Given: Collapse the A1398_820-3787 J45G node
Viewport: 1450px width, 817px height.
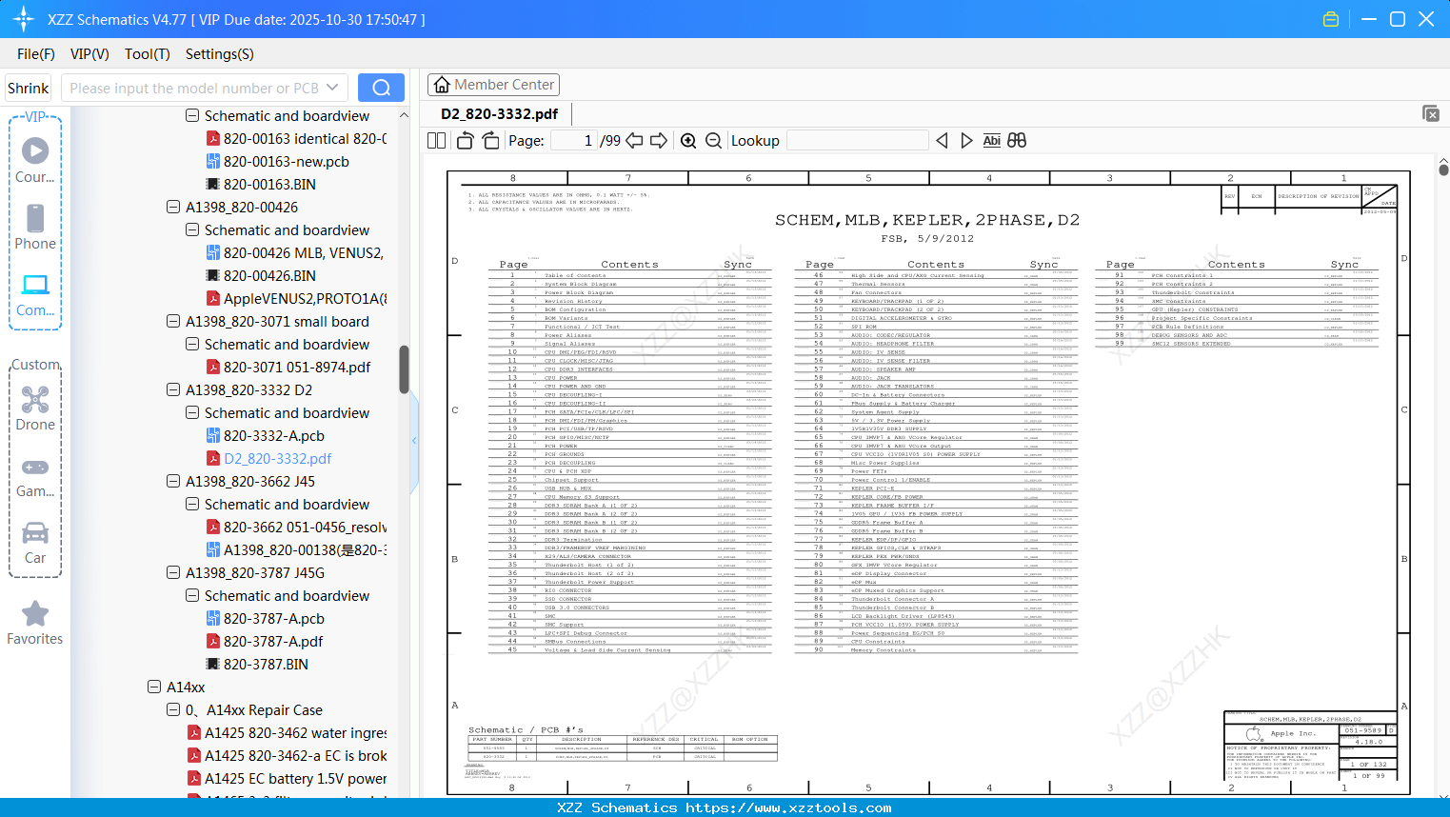Looking at the screenshot, I should (173, 572).
